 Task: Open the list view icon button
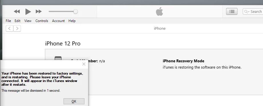(232, 11)
